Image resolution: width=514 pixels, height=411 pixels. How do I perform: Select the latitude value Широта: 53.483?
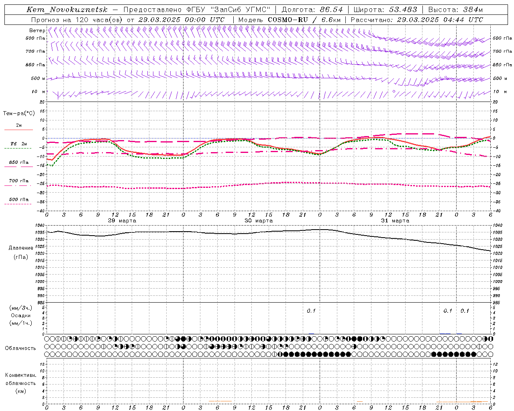(385, 10)
